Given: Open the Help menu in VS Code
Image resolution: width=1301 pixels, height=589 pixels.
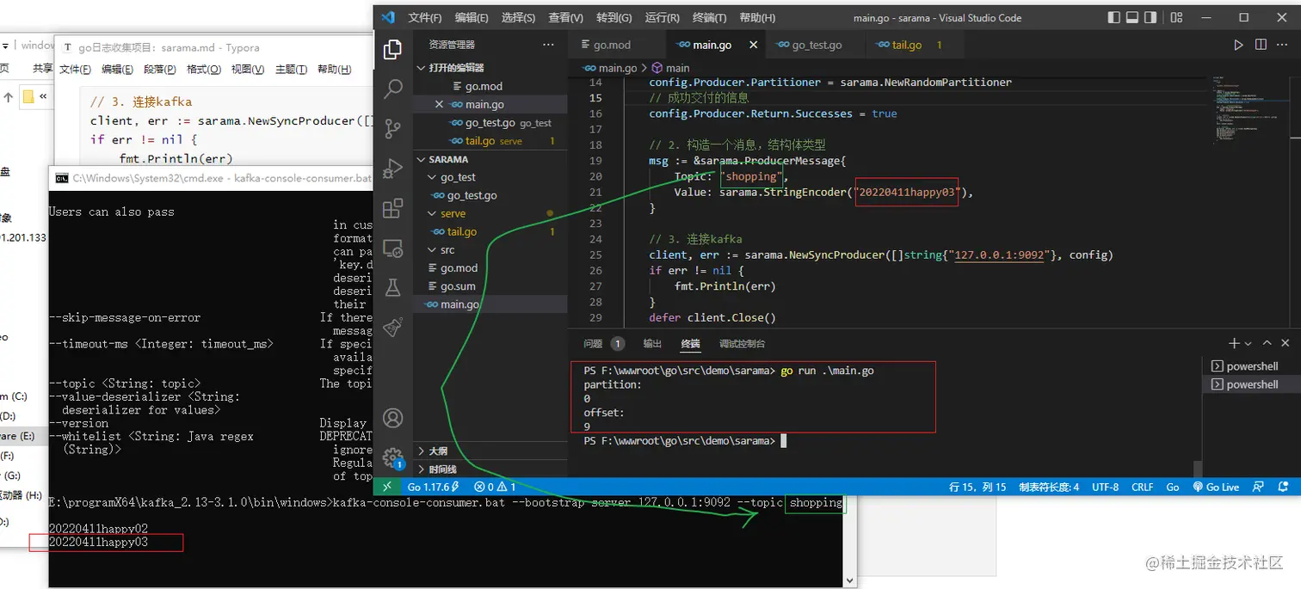Looking at the screenshot, I should [x=757, y=17].
